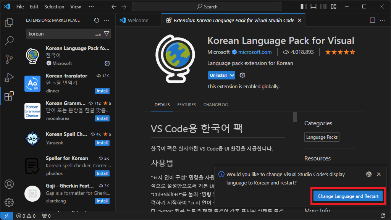This screenshot has height=220, width=391.
Task: Select the FEATURES tab
Action: pos(186,105)
